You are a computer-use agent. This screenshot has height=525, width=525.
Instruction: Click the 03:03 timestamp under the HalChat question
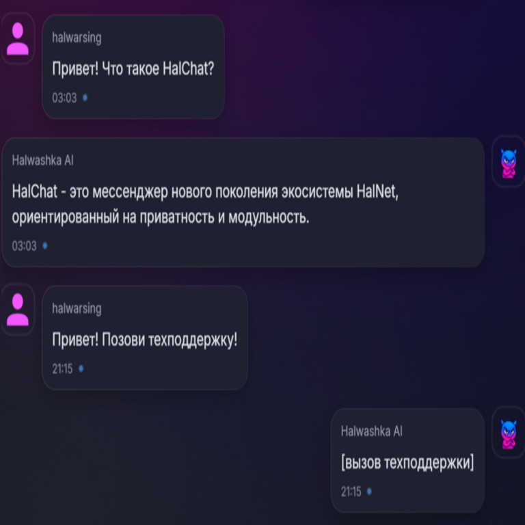(x=64, y=98)
